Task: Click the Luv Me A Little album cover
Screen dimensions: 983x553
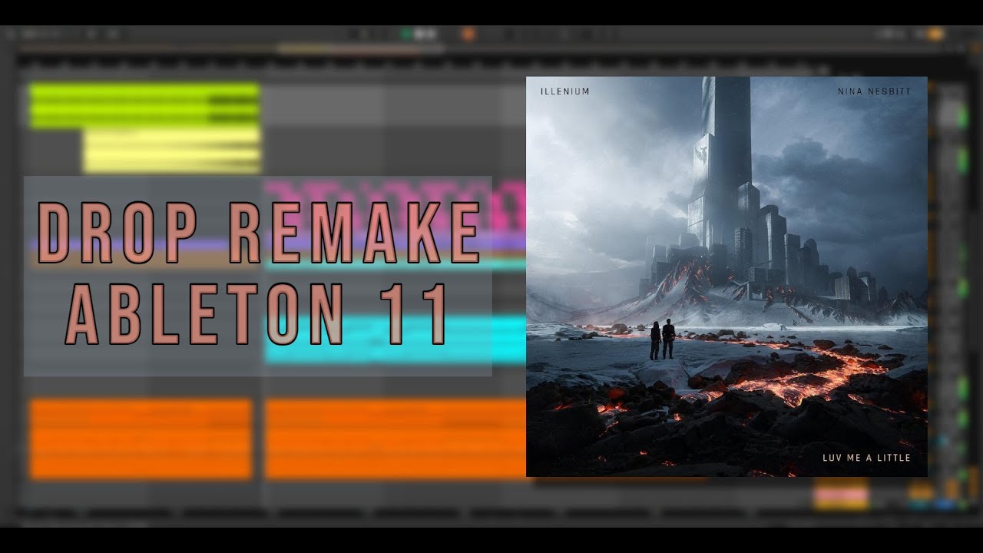Action: pyautogui.click(x=726, y=276)
